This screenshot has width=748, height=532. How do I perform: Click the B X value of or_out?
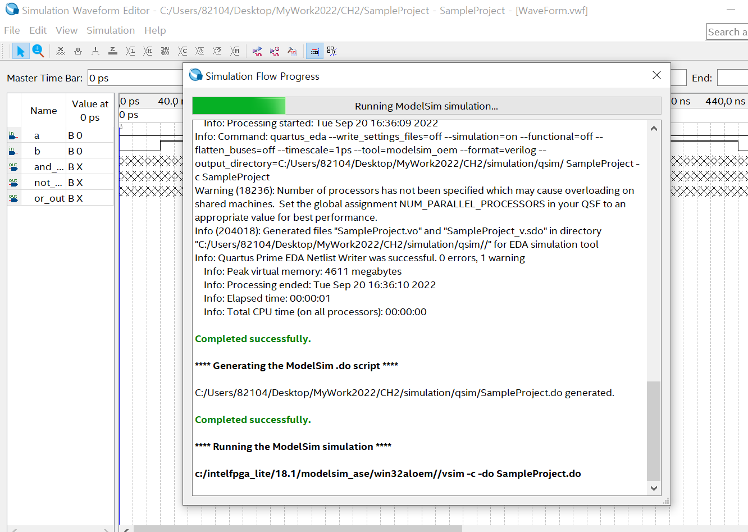(75, 198)
